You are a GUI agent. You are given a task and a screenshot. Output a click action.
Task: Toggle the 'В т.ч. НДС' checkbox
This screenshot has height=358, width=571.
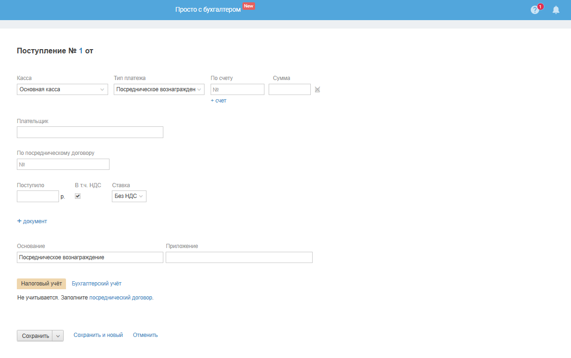[x=78, y=196]
